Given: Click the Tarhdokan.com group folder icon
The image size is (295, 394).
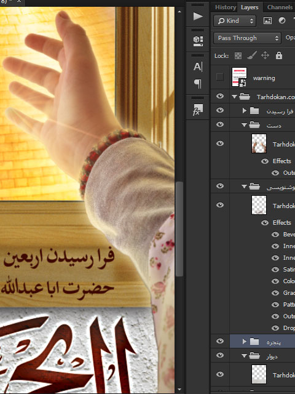Looking at the screenshot, I should pos(245,97).
